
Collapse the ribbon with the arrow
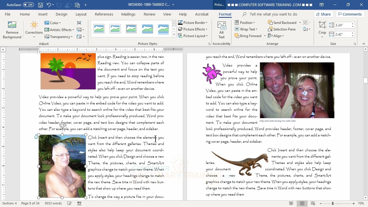pyautogui.click(x=364, y=44)
